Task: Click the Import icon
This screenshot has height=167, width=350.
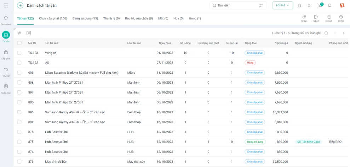Action: coord(328,17)
